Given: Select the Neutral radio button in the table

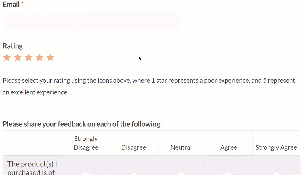Looking at the screenshot, I should pos(181,174).
